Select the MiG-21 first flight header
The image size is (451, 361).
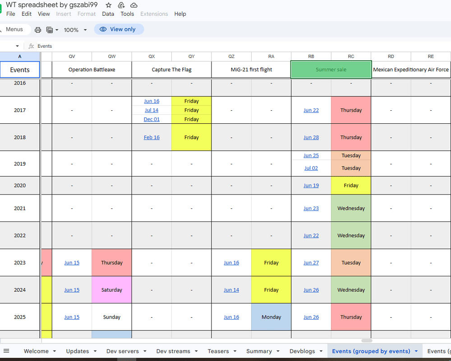251,69
